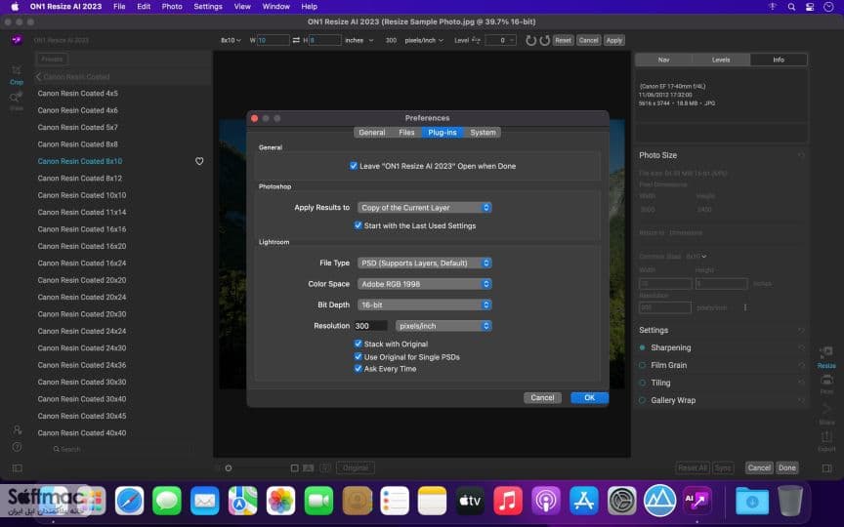Open 8x10 crop preset dropdown in toolbar

tap(231, 40)
